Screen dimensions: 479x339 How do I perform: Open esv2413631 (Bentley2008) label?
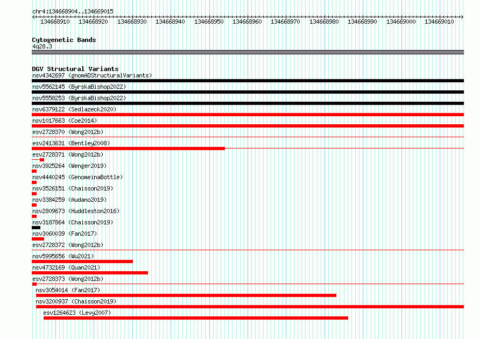(x=71, y=143)
